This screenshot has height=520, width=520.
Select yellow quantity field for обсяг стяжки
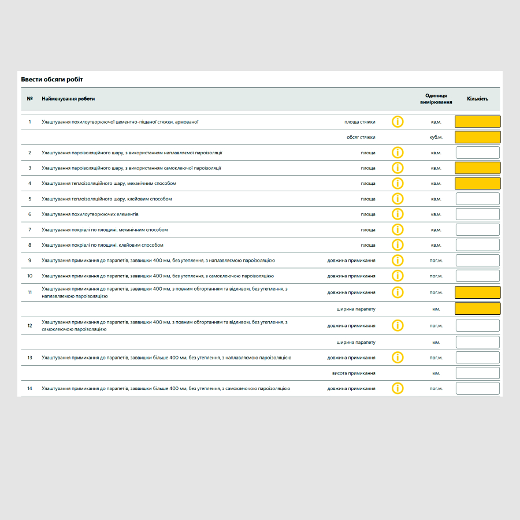pos(477,138)
